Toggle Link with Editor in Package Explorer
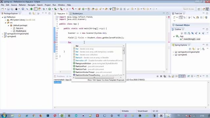 (33, 13)
